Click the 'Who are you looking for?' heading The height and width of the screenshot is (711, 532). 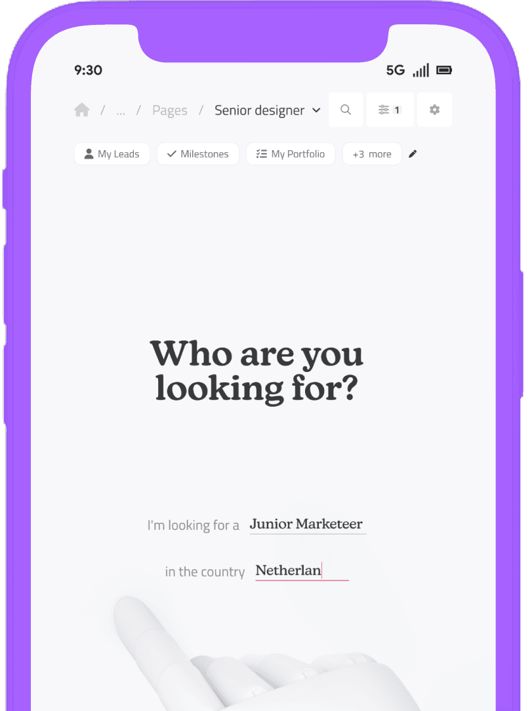coord(256,371)
